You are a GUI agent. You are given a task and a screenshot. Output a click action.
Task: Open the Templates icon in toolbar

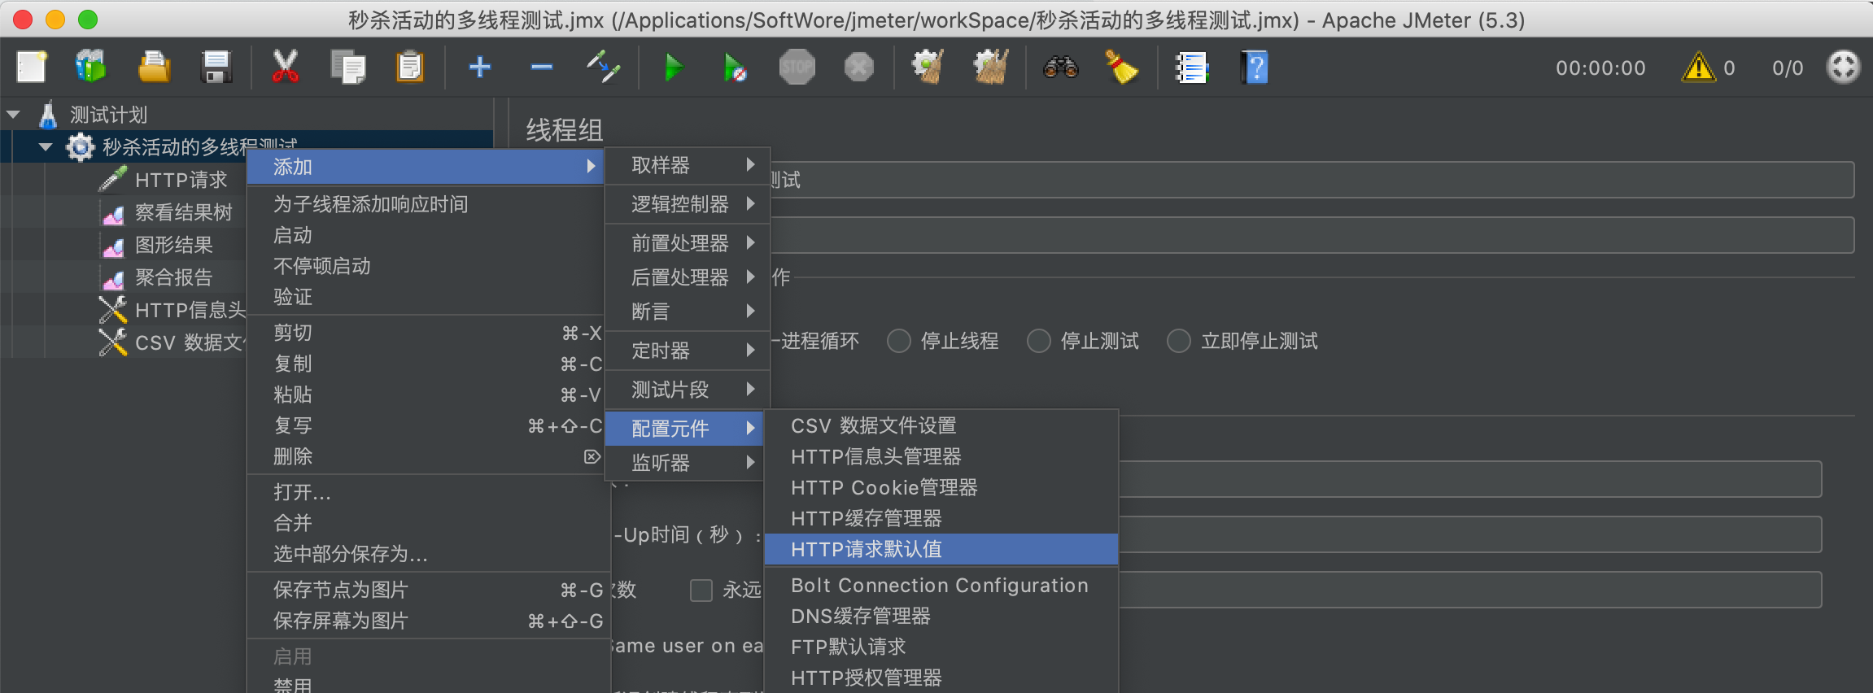tap(91, 68)
